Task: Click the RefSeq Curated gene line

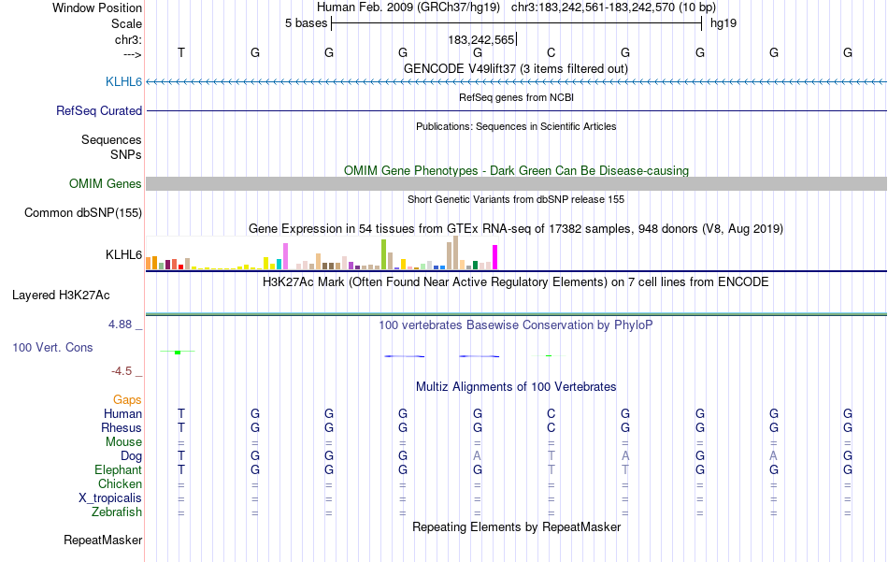Action: pos(516,111)
